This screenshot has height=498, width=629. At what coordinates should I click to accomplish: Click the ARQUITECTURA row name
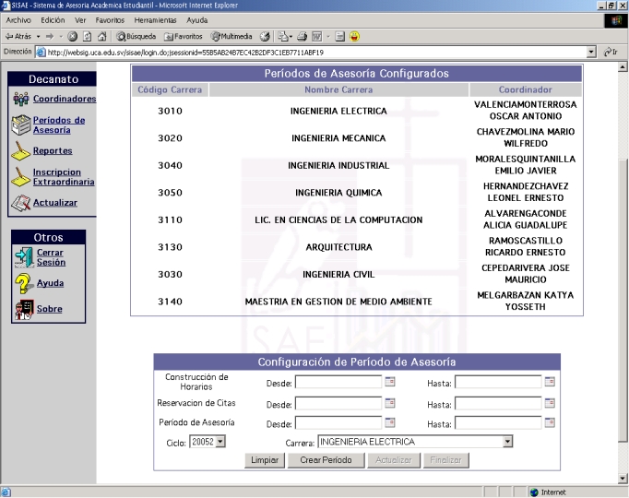point(339,247)
